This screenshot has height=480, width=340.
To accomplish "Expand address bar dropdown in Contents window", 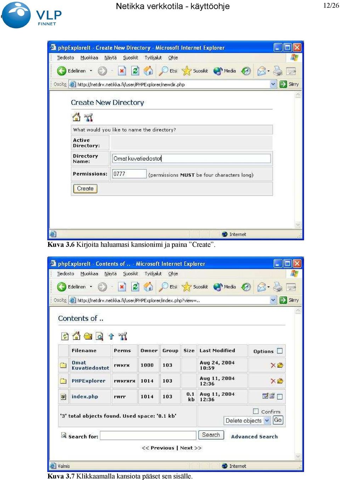I will click(x=273, y=300).
